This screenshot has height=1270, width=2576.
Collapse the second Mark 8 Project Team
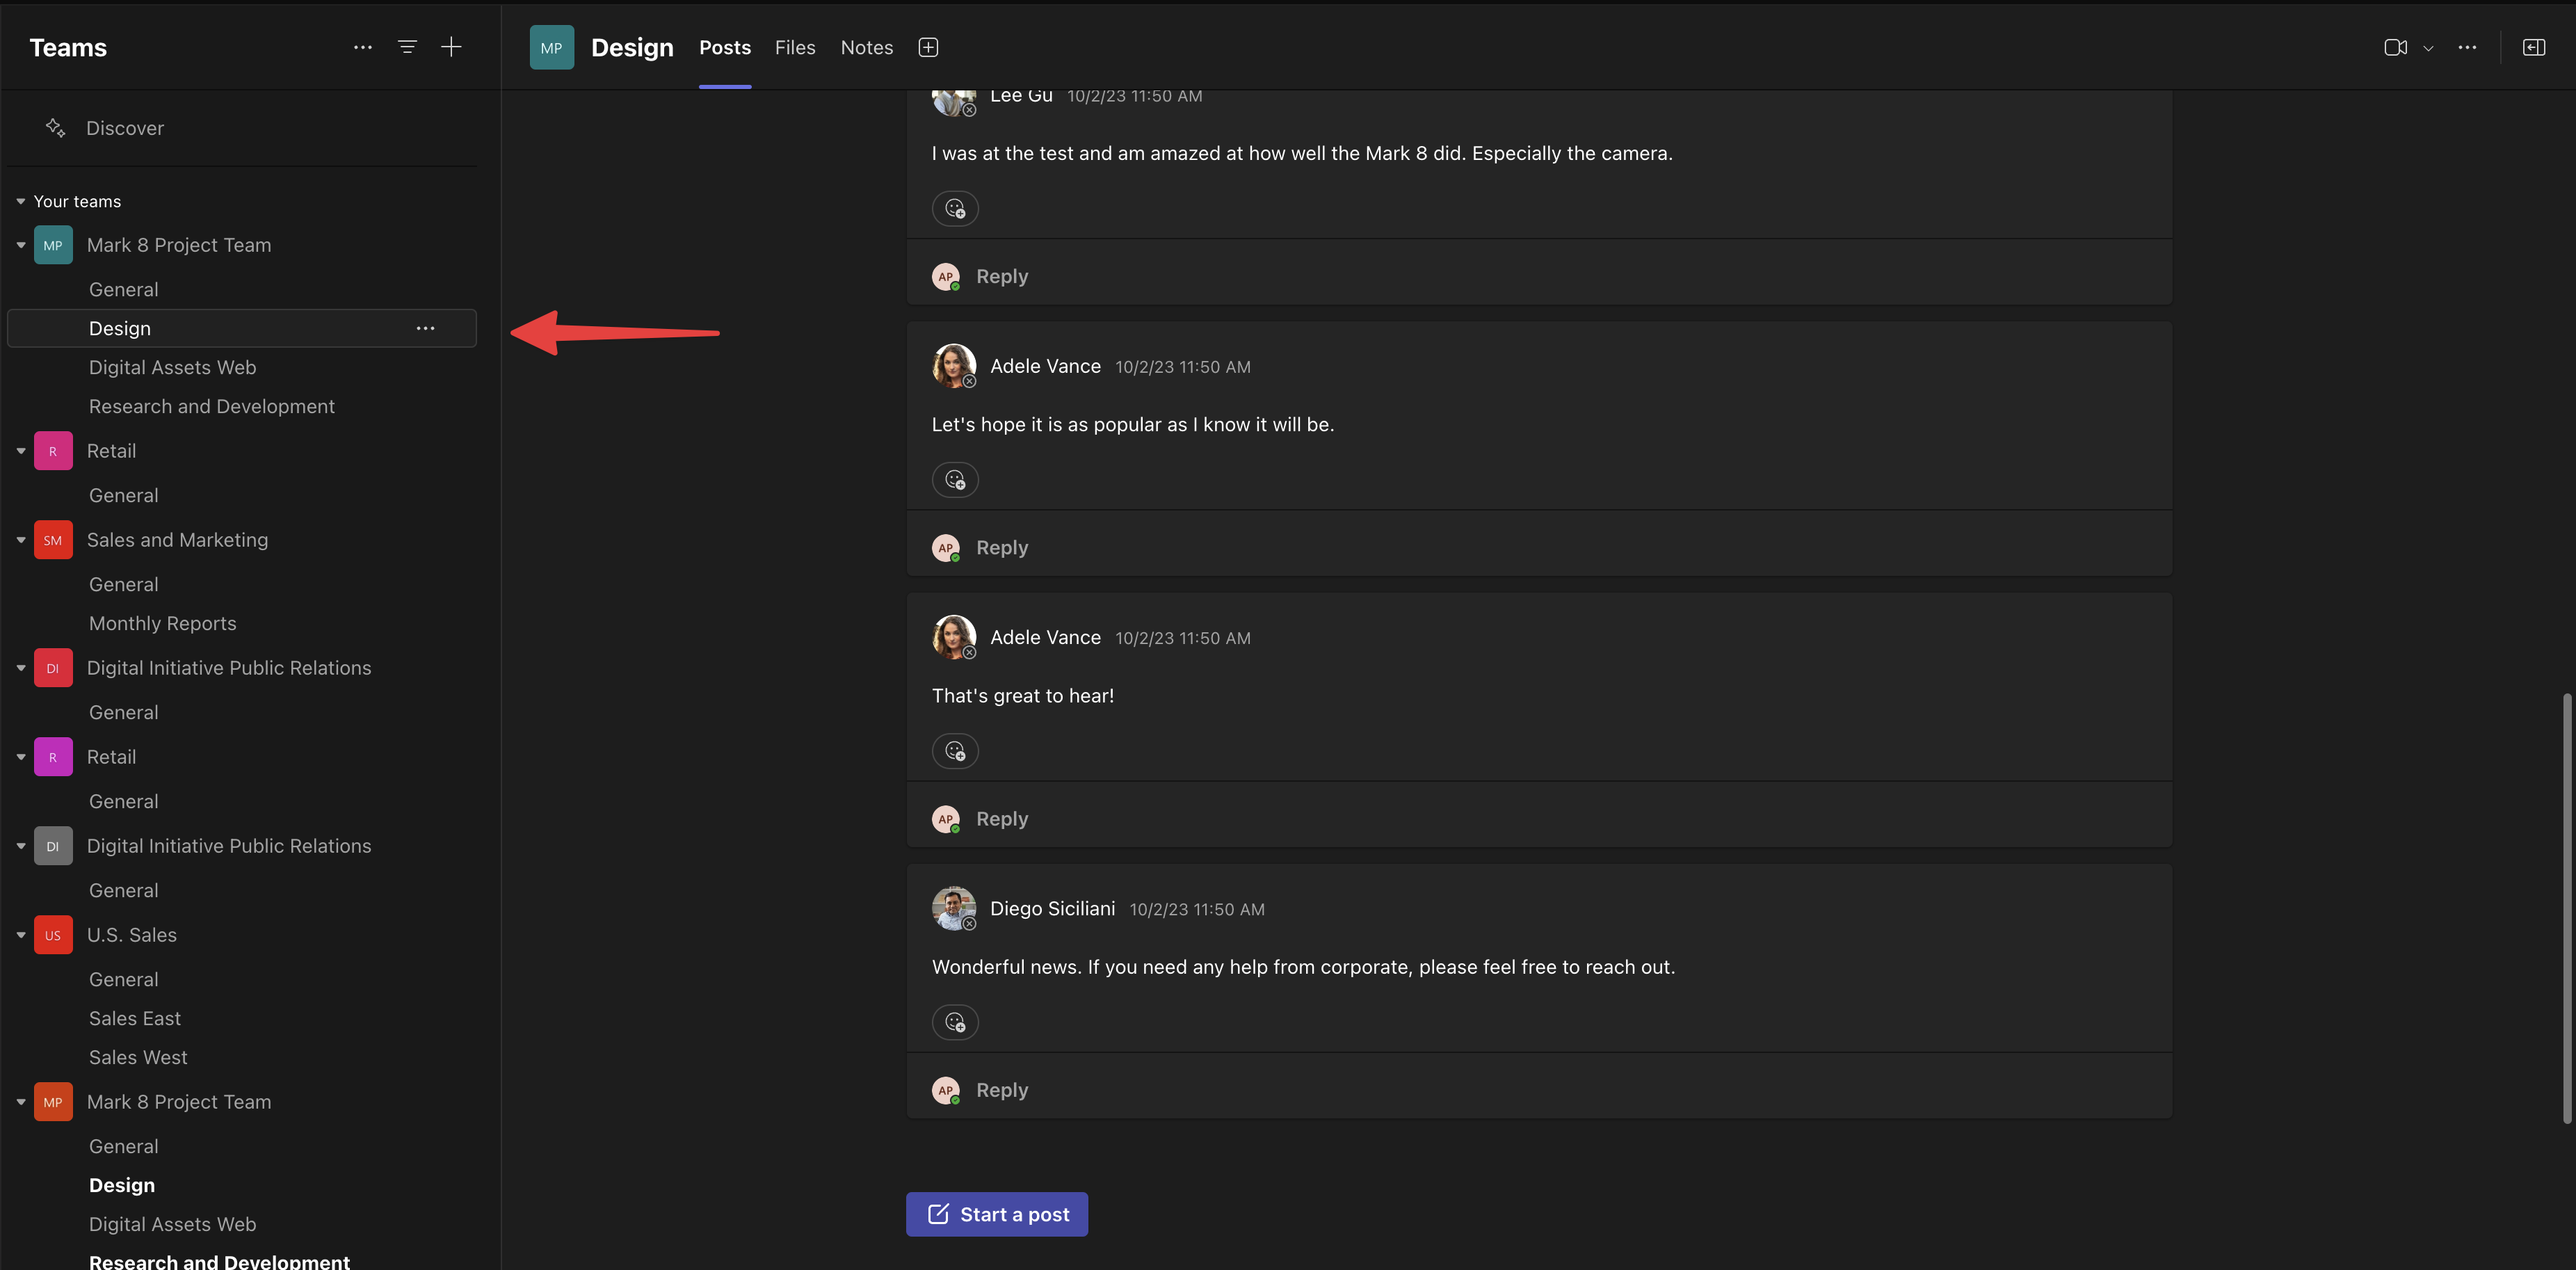tap(20, 1102)
